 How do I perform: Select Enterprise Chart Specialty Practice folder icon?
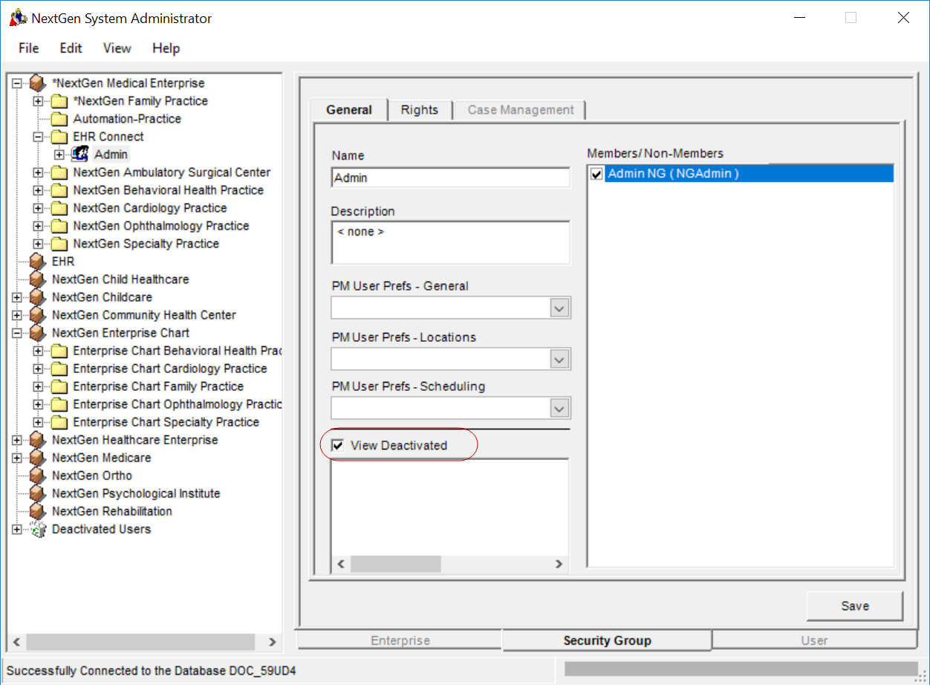[x=59, y=422]
